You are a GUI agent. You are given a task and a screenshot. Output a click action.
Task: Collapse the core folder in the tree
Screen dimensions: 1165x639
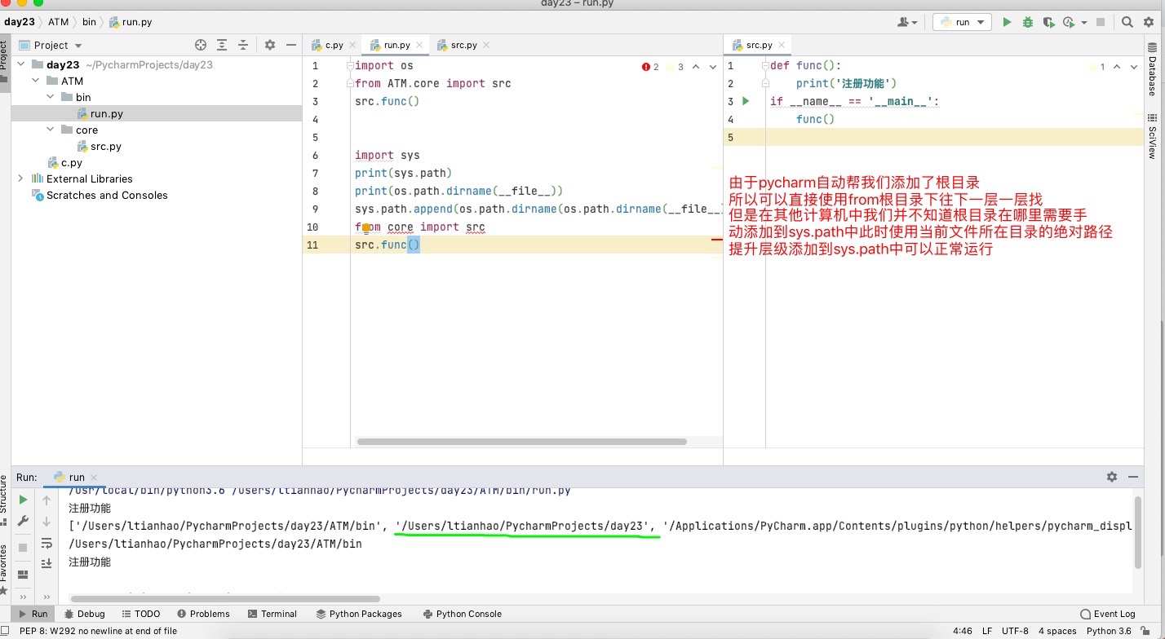(x=51, y=130)
